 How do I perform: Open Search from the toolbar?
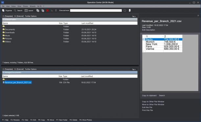(x=18, y=11)
